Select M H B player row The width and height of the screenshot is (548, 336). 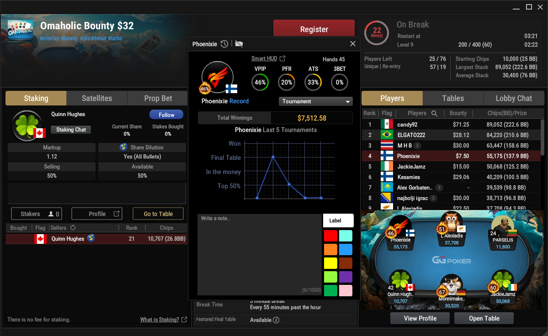(451, 146)
